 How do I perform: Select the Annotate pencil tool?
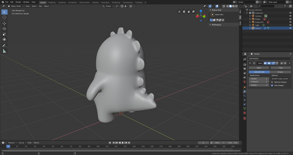pos(5,46)
